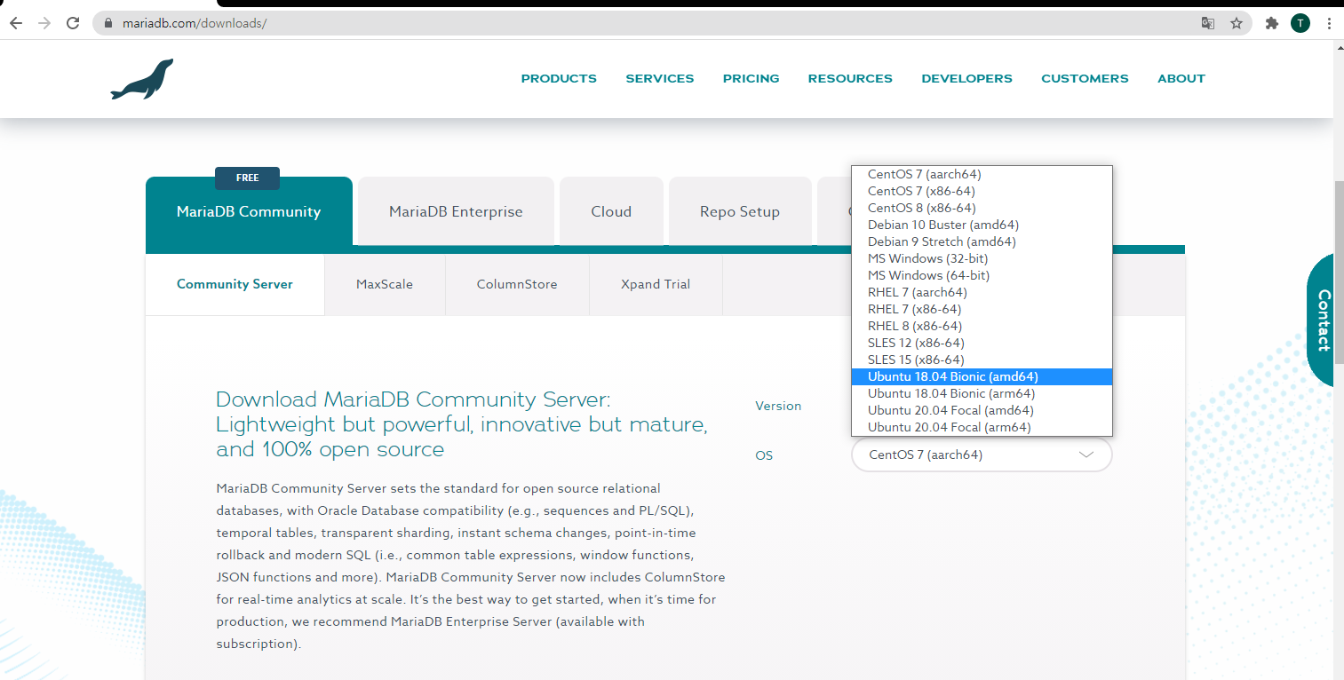
Task: Reload the page with the refresh icon
Action: coord(73,23)
